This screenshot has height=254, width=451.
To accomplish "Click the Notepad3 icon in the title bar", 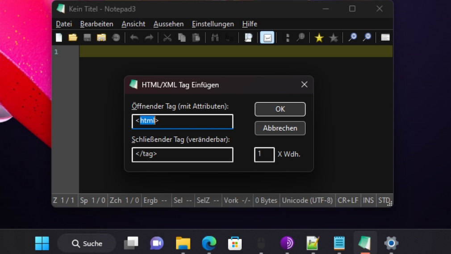I will (61, 8).
